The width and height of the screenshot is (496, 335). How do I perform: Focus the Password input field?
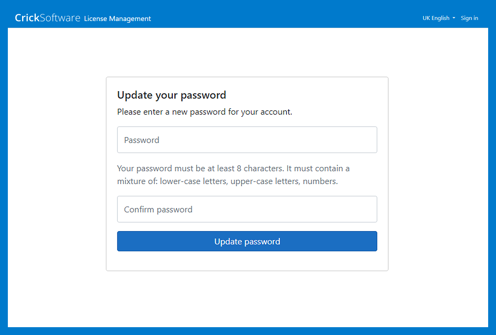pos(247,140)
